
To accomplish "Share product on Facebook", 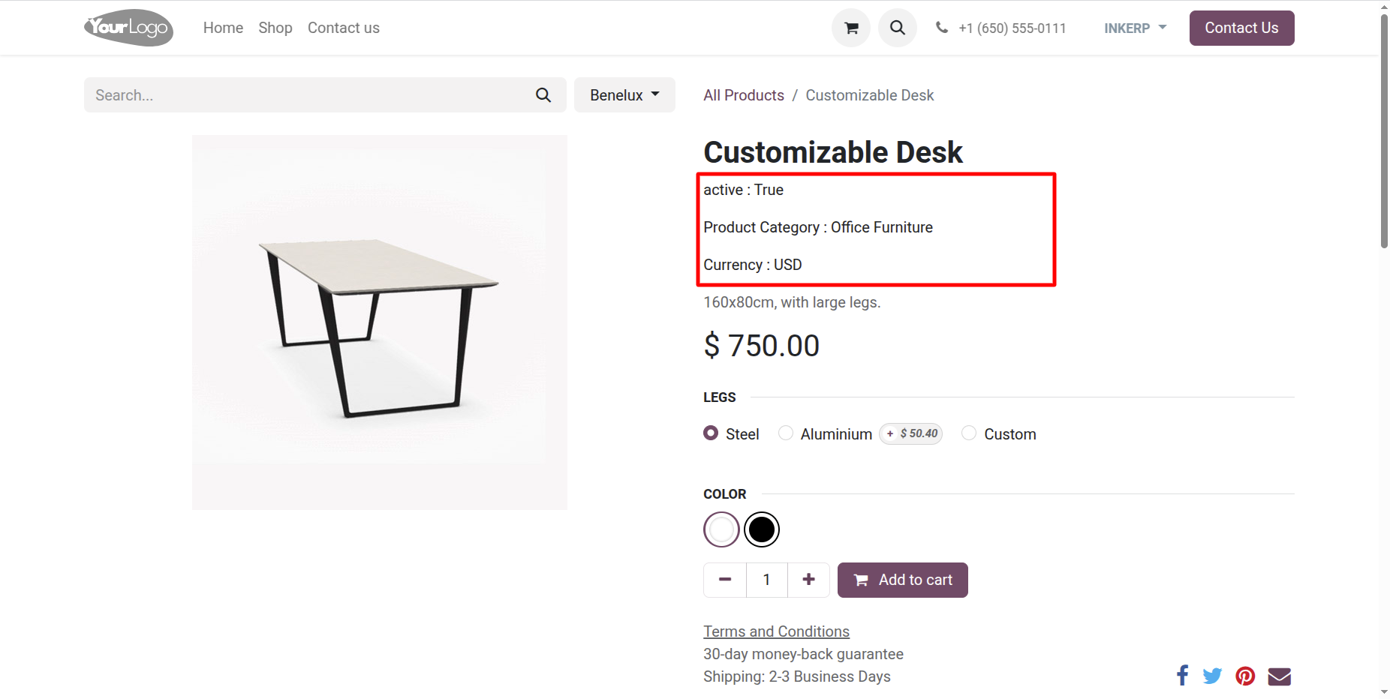I will [x=1182, y=676].
